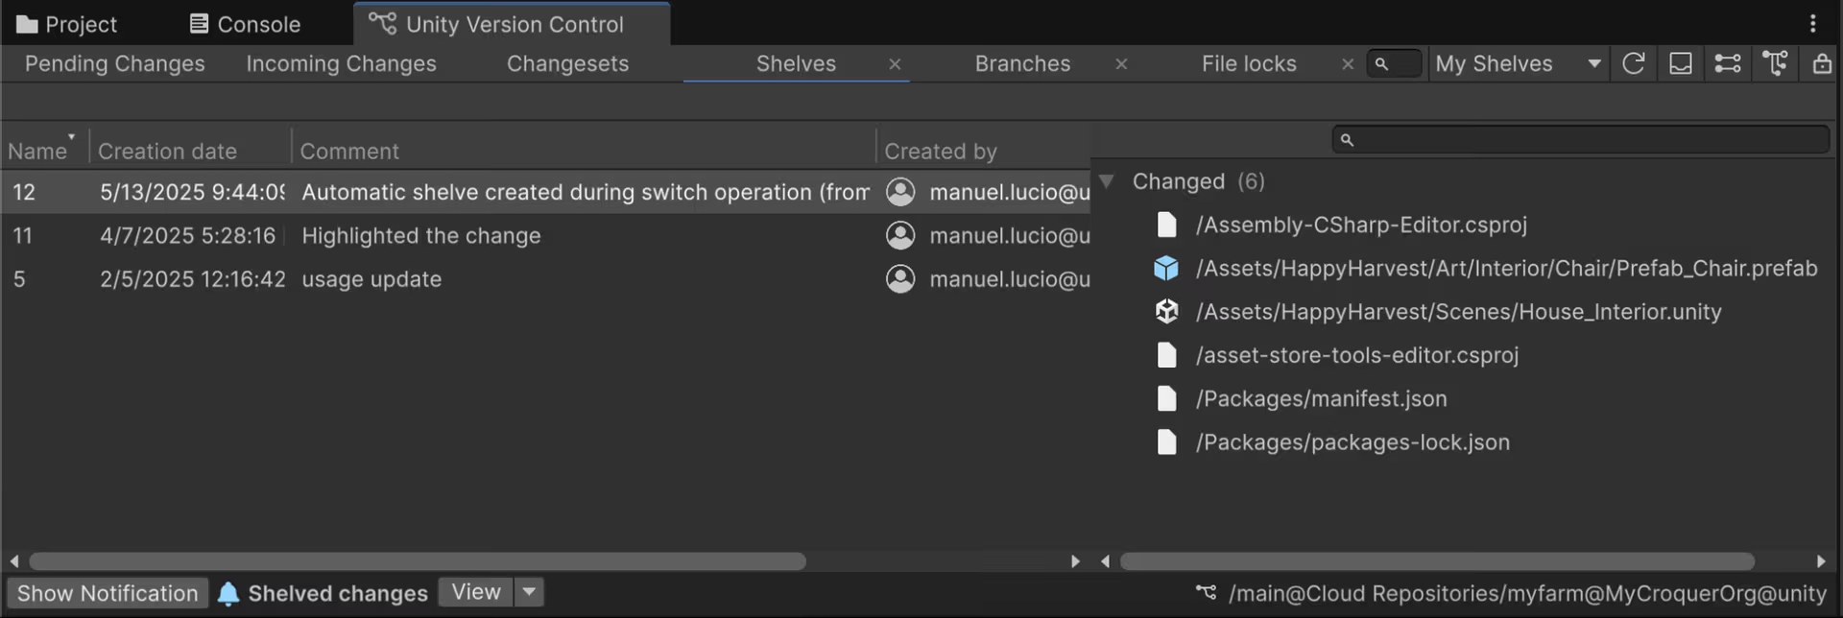Screen dimensions: 1843x618
Task: Click the refresh icon in the toolbar
Action: click(x=1633, y=63)
